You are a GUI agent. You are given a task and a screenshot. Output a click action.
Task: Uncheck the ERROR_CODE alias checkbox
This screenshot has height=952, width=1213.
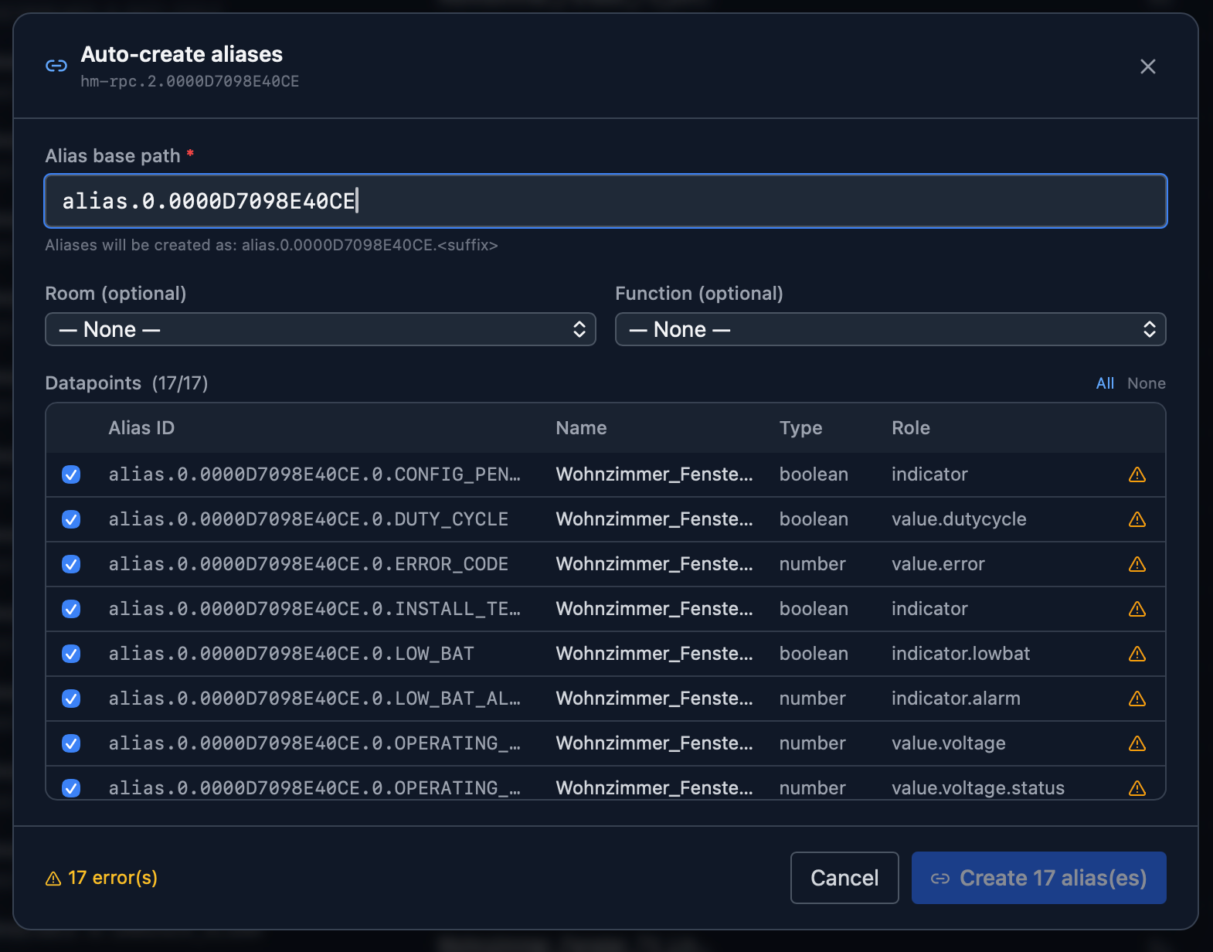coord(71,564)
